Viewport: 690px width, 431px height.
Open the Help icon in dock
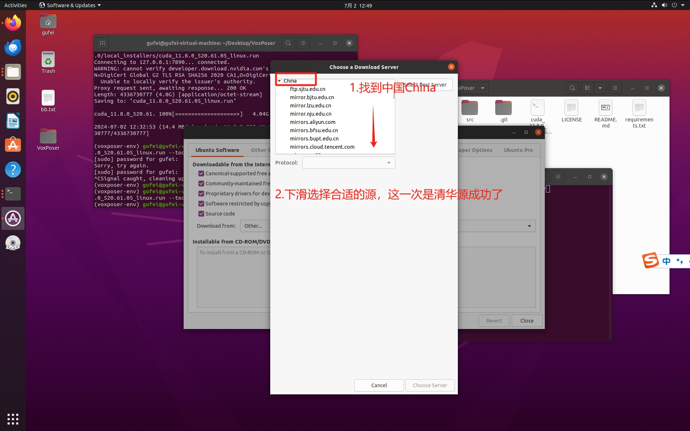(13, 170)
